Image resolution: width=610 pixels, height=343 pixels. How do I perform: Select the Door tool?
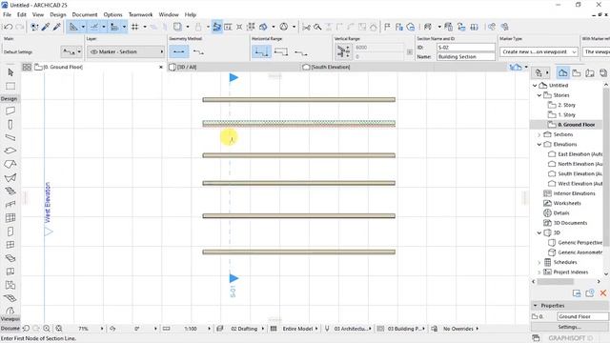click(10, 232)
